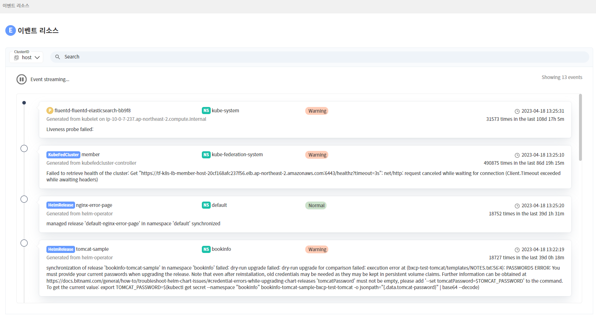
Task: Click the clock icon beside 2023-04-18 13:25:31
Action: (517, 111)
